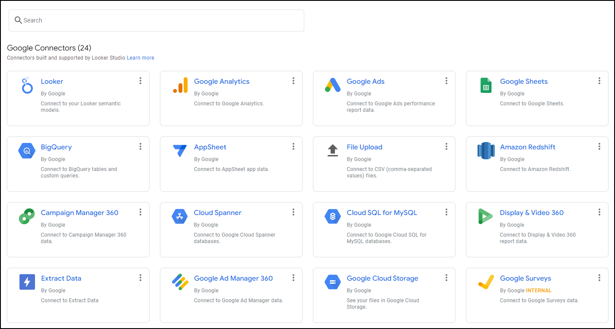
Task: Click the Cloud Spanner hexagon icon
Action: (180, 216)
